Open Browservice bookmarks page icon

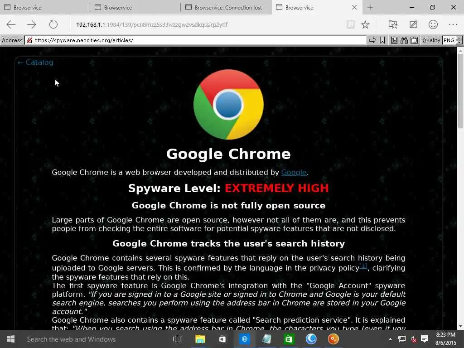pyautogui.click(x=394, y=40)
